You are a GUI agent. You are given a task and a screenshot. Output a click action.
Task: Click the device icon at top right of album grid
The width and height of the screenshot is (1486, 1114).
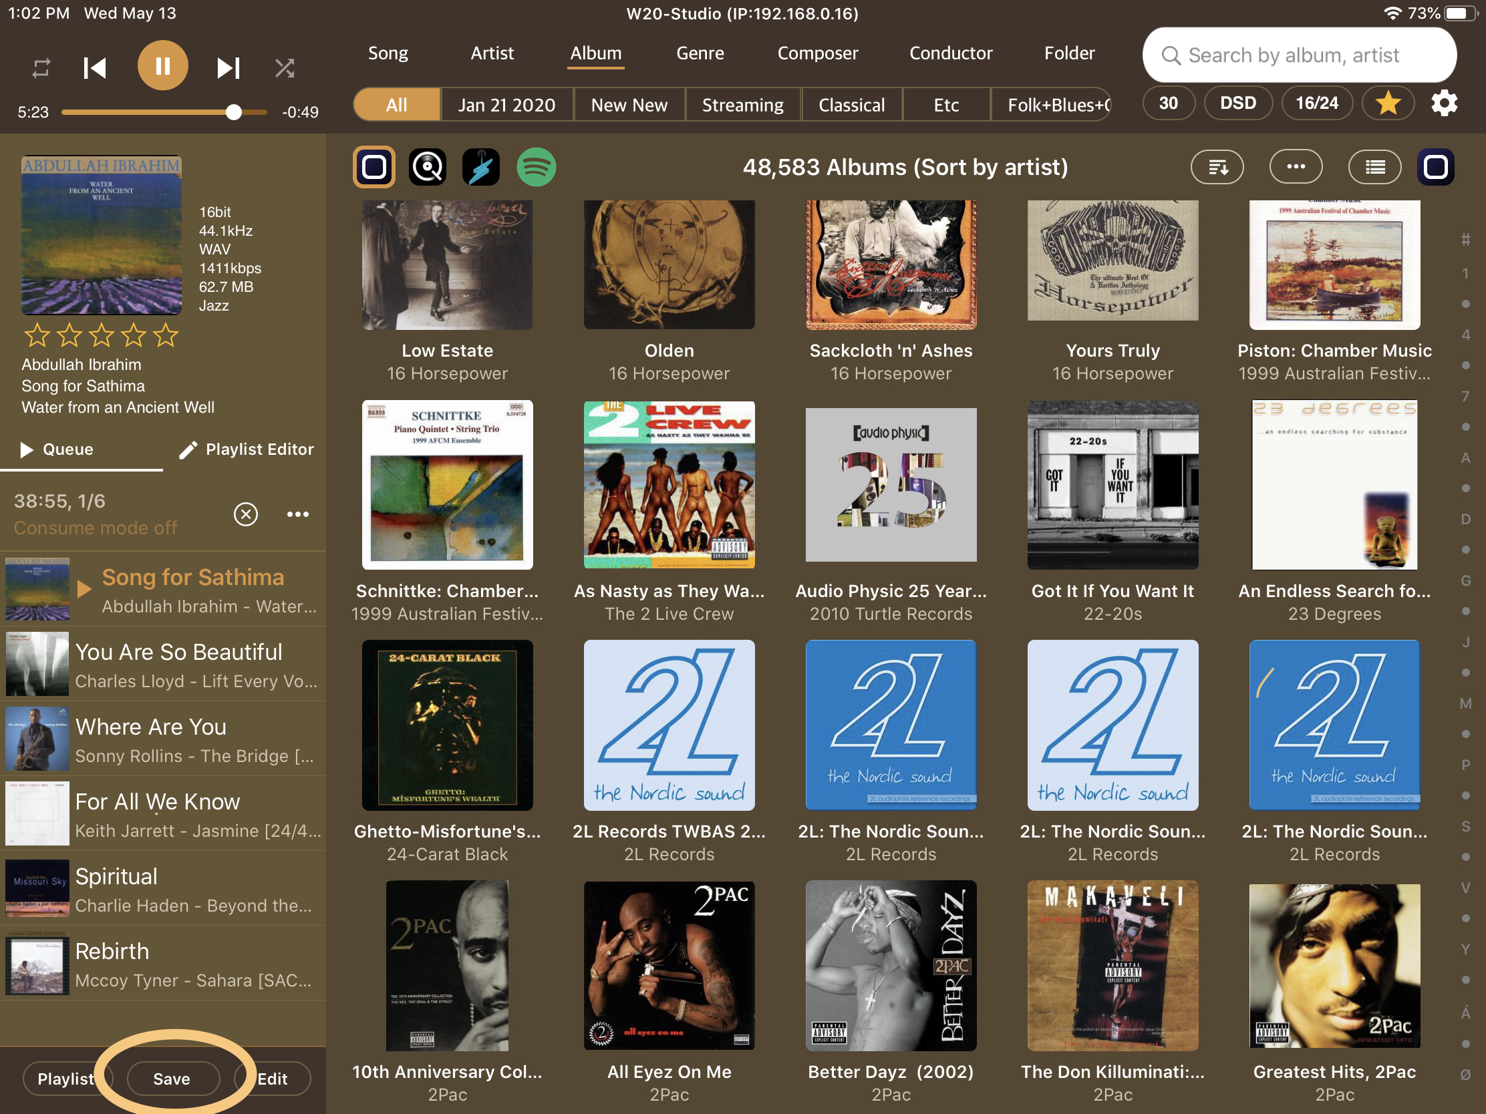pos(1436,166)
